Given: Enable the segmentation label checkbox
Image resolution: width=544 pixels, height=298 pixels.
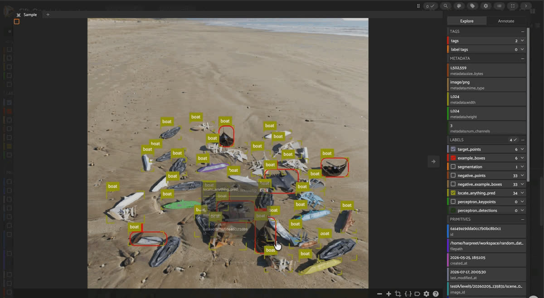Looking at the screenshot, I should coord(453,167).
